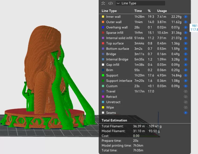Click Model Filament weight 93.50 g
The width and height of the screenshot is (198, 154).
[154, 131]
